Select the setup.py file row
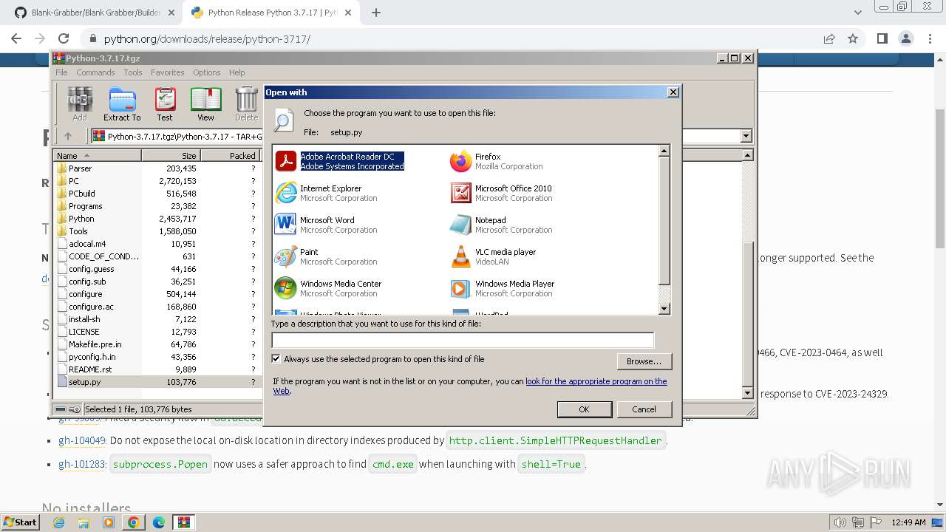This screenshot has width=946, height=532. click(x=156, y=382)
